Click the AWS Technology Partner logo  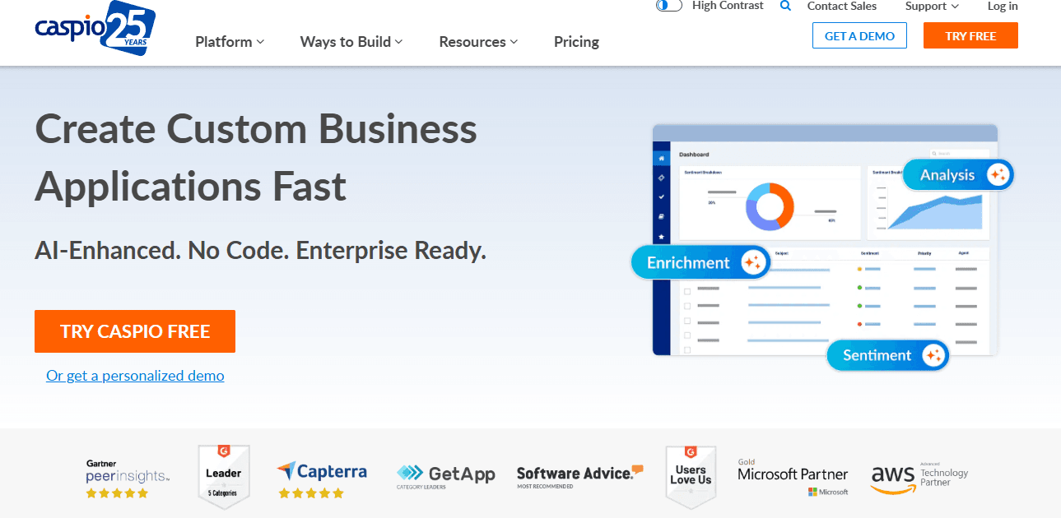[919, 479]
